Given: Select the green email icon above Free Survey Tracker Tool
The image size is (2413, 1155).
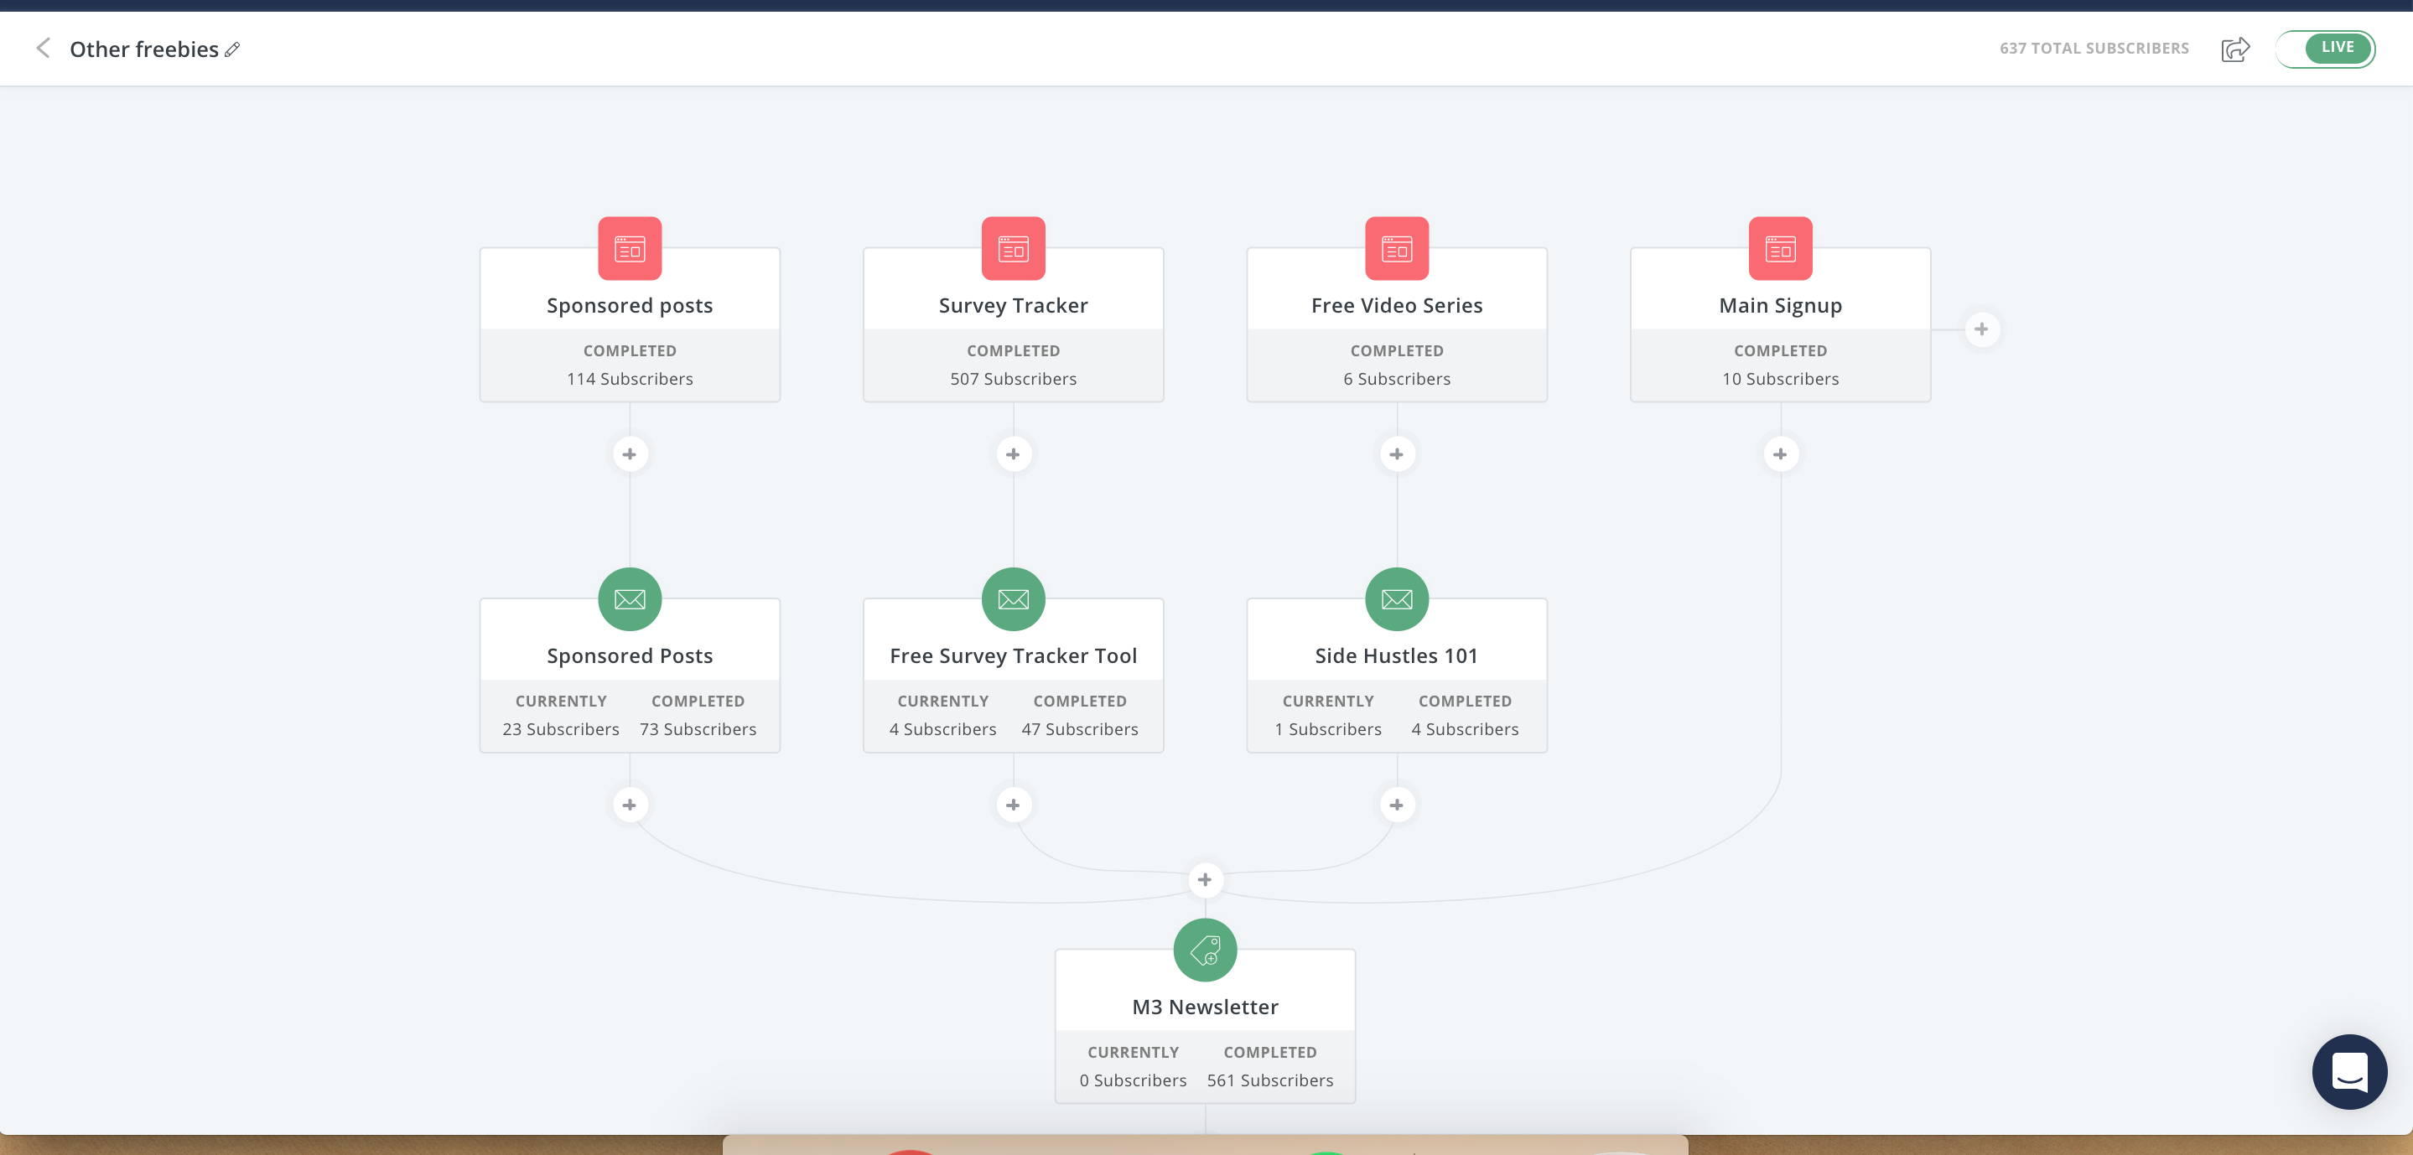Looking at the screenshot, I should tap(1013, 599).
